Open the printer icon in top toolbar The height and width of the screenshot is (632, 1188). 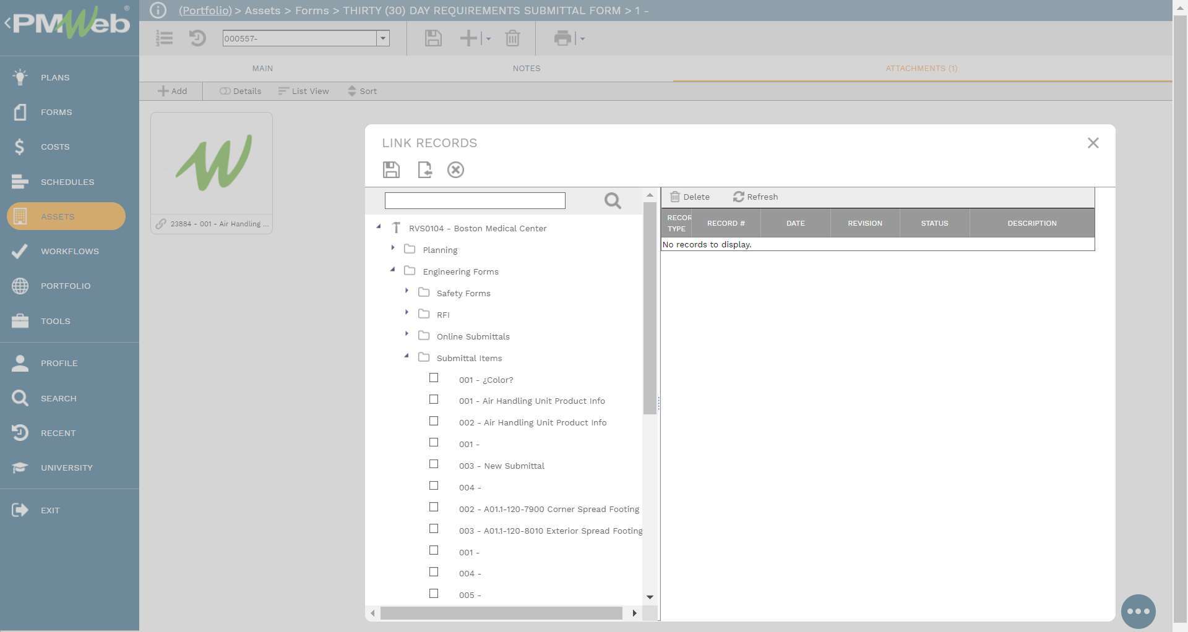[x=562, y=38]
